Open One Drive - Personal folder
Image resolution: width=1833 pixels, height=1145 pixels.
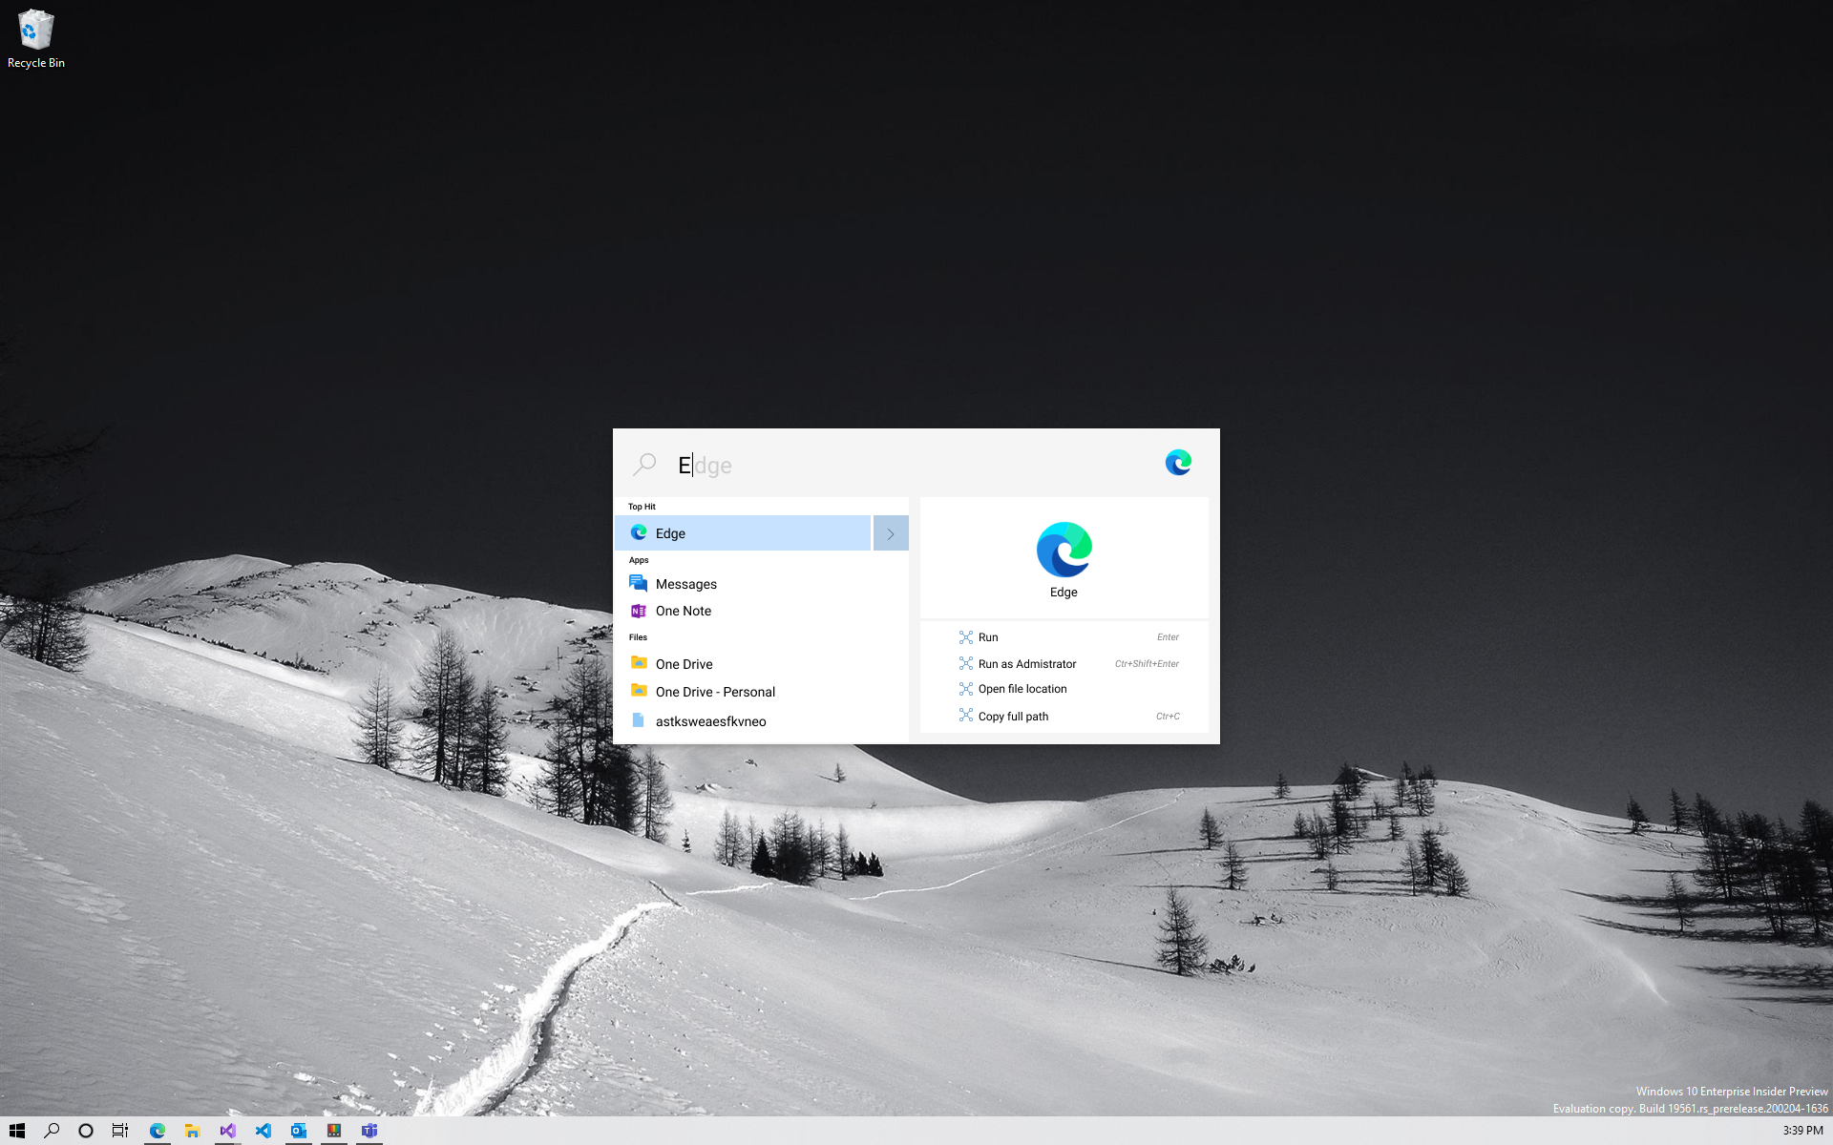[x=714, y=692]
